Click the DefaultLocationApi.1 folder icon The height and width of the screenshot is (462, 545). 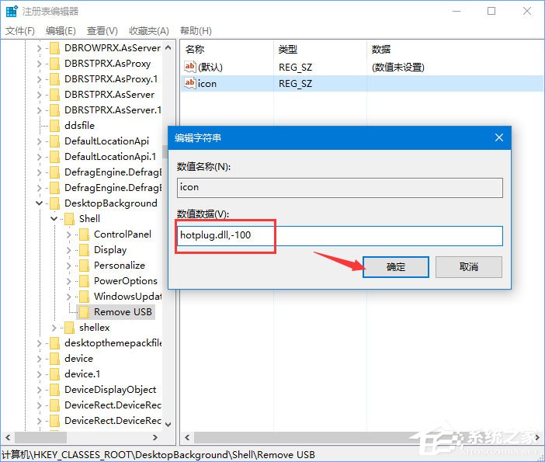tap(54, 157)
